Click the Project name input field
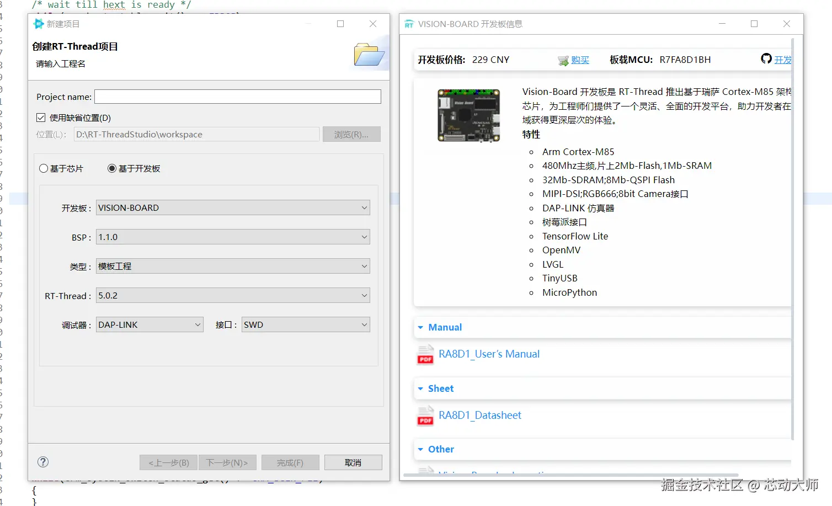The height and width of the screenshot is (506, 832). [238, 97]
